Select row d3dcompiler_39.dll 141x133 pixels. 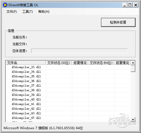pyautogui.click(x=68, y=95)
